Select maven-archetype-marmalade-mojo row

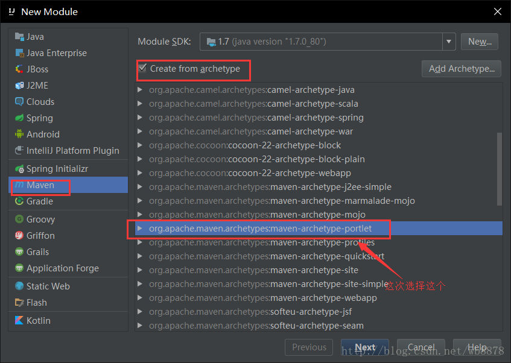(x=319, y=201)
